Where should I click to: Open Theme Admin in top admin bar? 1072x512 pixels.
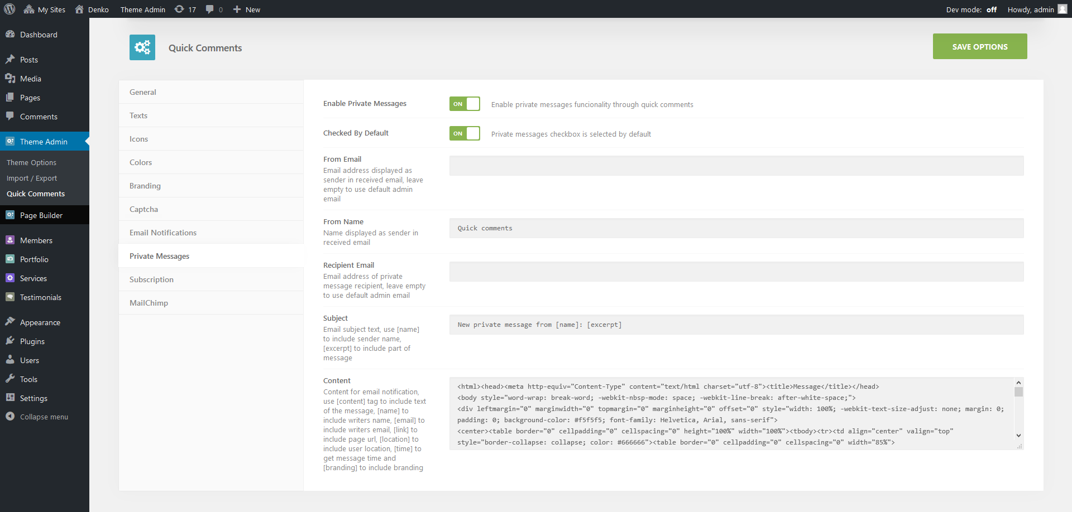143,9
